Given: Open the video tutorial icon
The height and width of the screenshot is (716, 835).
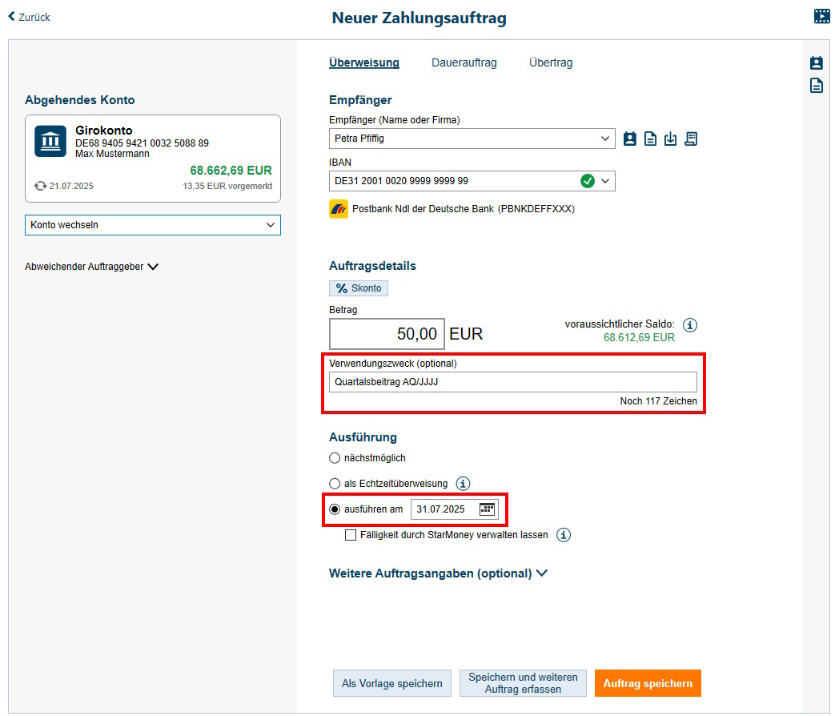Looking at the screenshot, I should click(821, 16).
